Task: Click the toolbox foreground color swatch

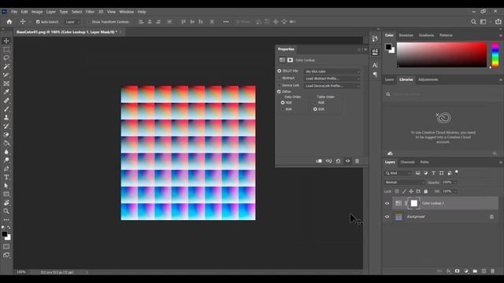Action: coord(5,234)
